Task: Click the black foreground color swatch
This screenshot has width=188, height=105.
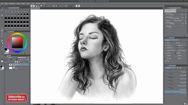Action: coord(6,49)
